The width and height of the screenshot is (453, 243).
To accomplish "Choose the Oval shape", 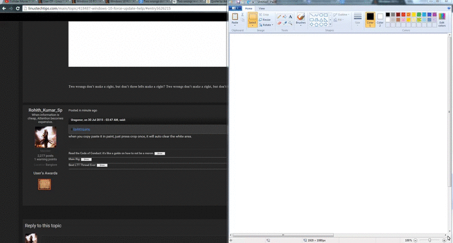I will click(321, 15).
